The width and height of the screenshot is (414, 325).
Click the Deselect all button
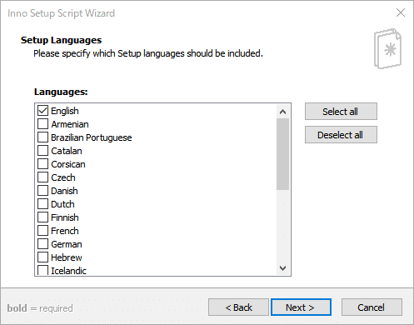341,135
